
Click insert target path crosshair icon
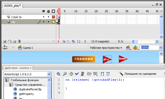point(71,74)
